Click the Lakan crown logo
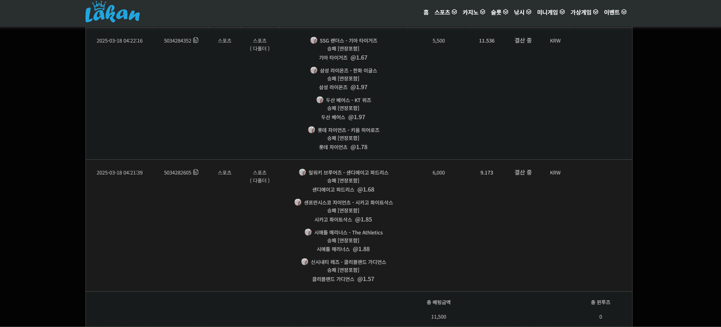The image size is (721, 327). tap(112, 13)
